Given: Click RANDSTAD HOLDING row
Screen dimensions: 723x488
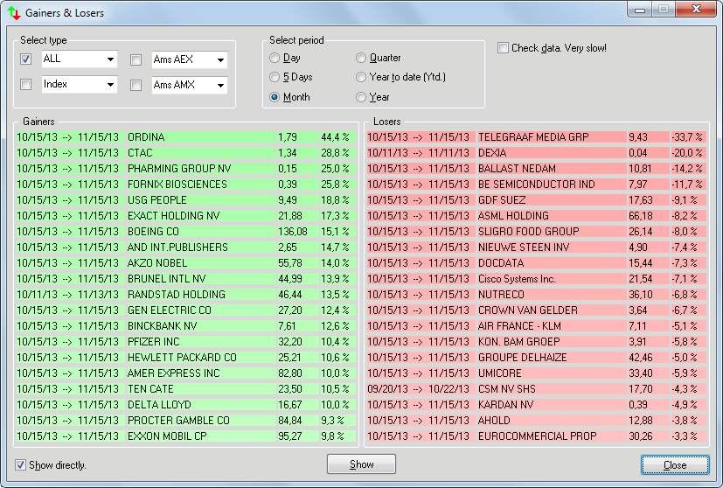Looking at the screenshot, I should (186, 294).
